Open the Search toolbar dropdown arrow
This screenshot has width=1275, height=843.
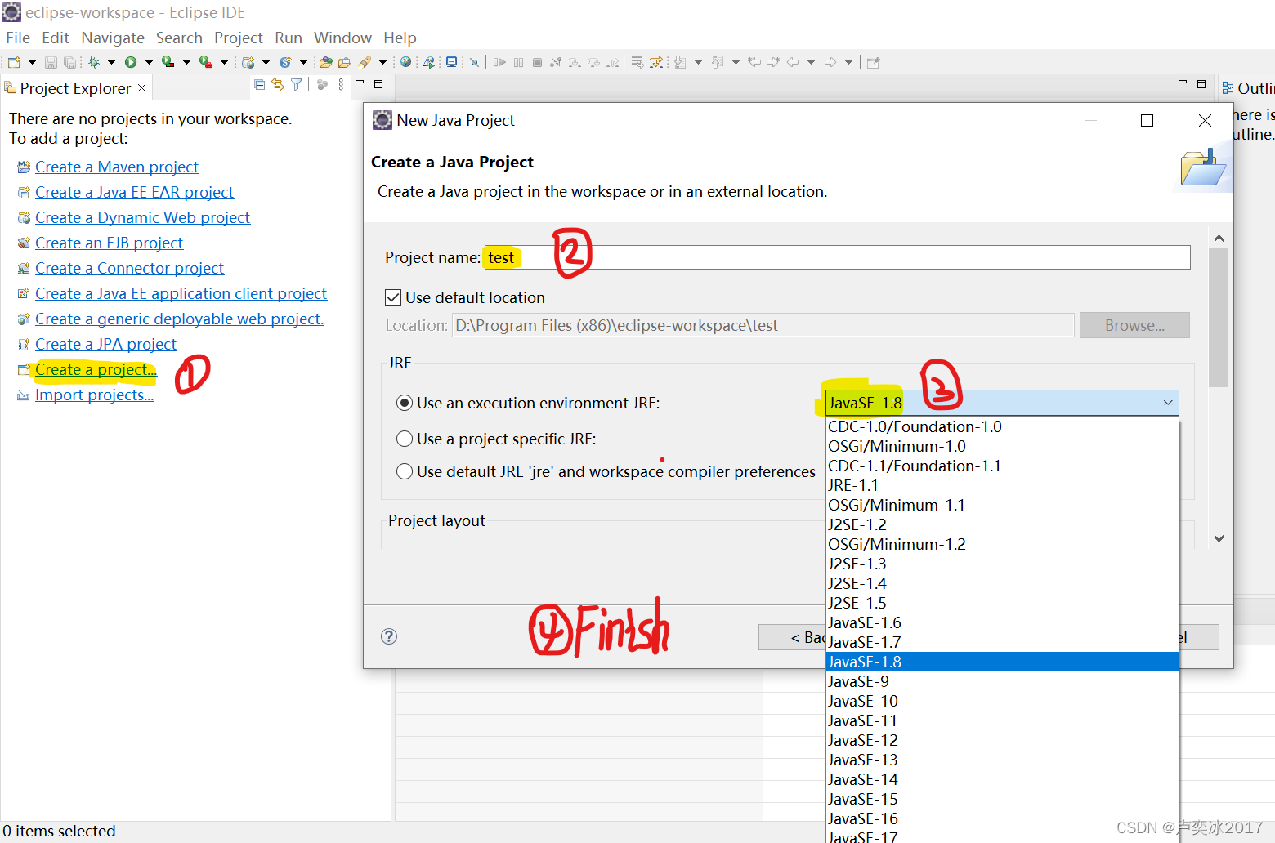coord(382,62)
